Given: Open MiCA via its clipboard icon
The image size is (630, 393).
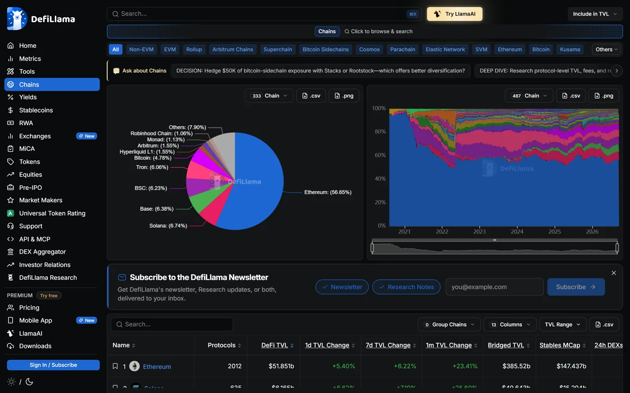Looking at the screenshot, I should pyautogui.click(x=10, y=149).
